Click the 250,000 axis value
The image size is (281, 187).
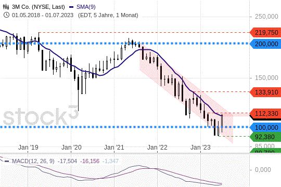click(x=266, y=17)
